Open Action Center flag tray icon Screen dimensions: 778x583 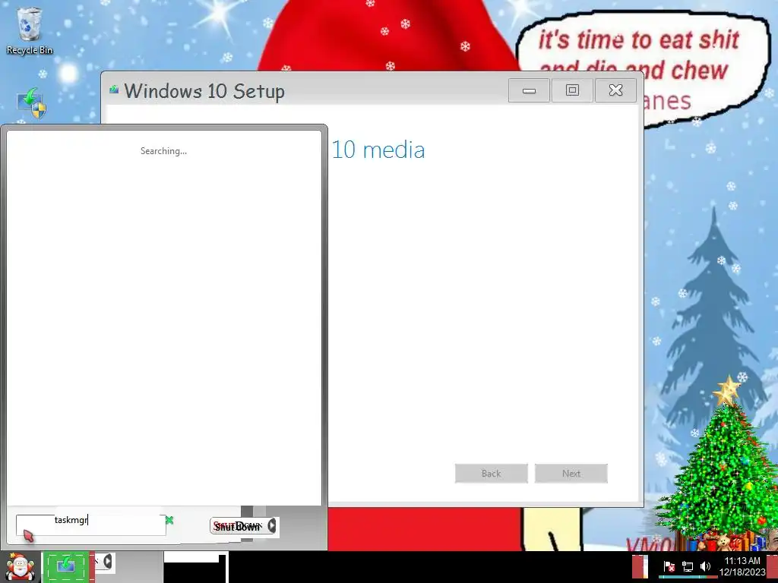pos(669,566)
